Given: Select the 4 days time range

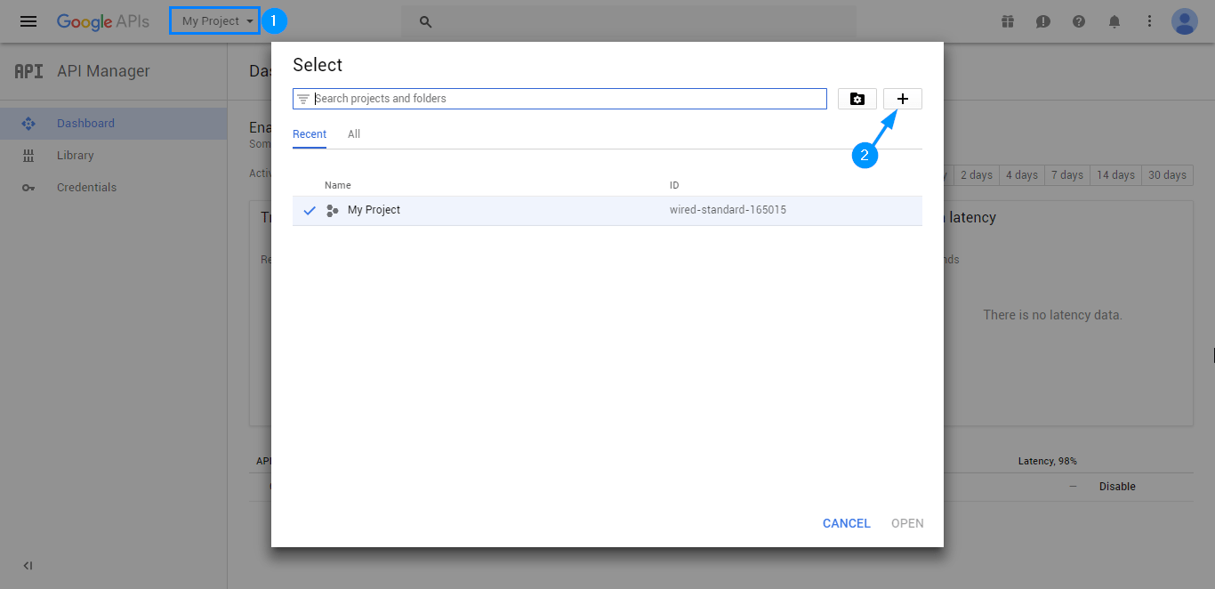Looking at the screenshot, I should pyautogui.click(x=1022, y=175).
